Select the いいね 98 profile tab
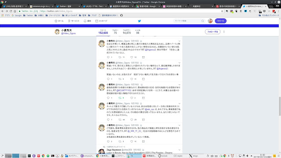 (137, 32)
